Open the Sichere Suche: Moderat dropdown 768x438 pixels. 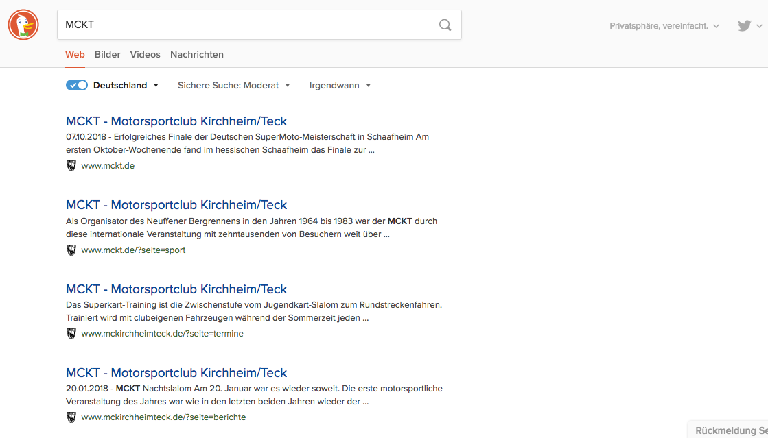pos(233,85)
